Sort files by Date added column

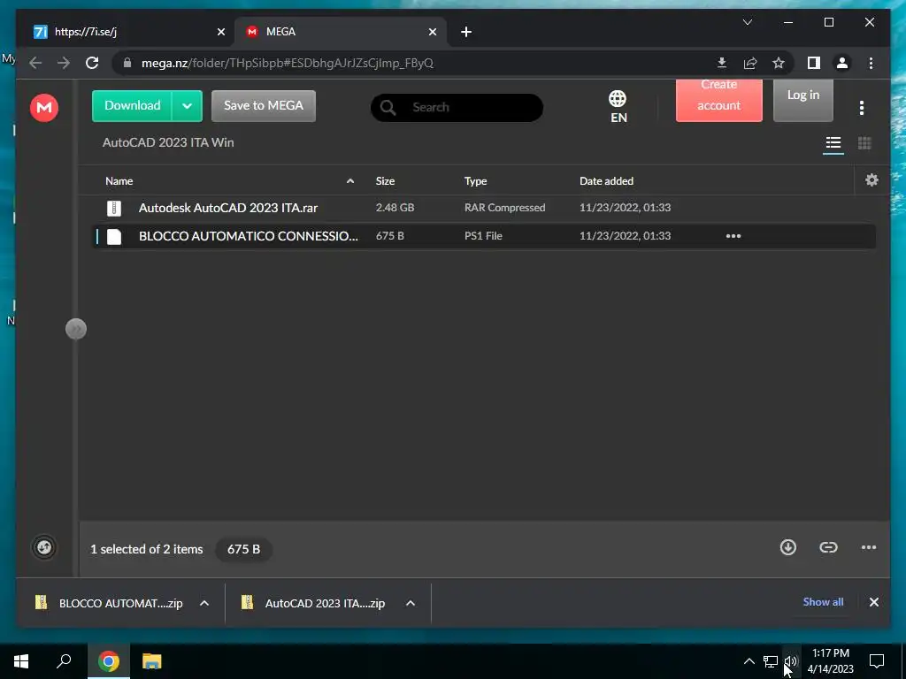click(606, 180)
